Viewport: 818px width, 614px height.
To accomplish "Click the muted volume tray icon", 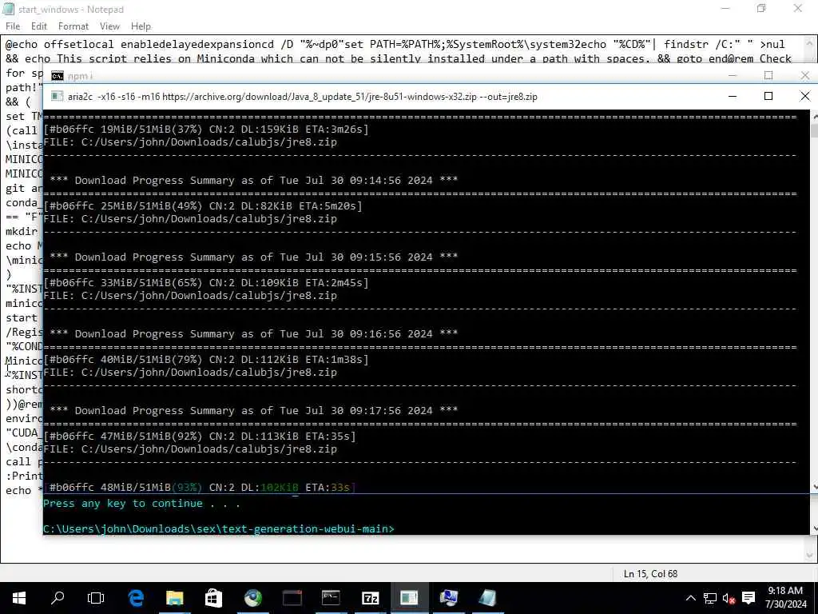I will click(x=729, y=598).
